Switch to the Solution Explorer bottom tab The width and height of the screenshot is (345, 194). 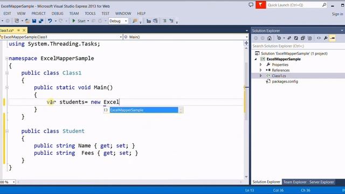click(266, 182)
